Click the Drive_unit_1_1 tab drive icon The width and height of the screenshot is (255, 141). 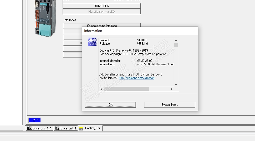pos(29,128)
